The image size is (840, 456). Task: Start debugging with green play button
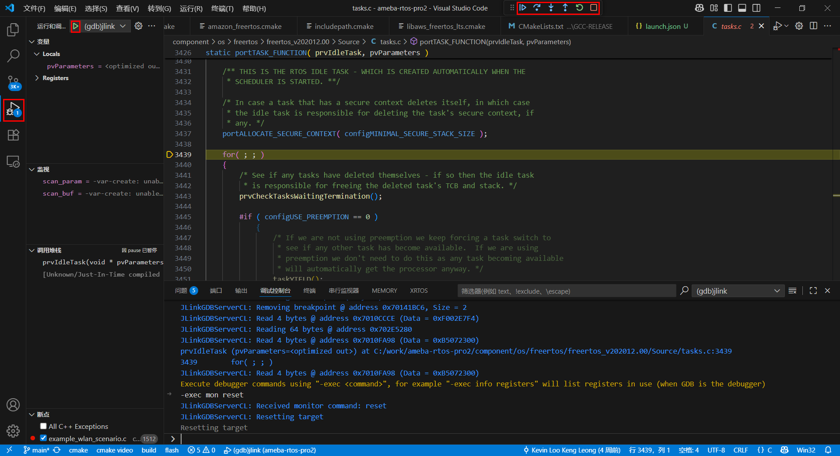pos(75,26)
